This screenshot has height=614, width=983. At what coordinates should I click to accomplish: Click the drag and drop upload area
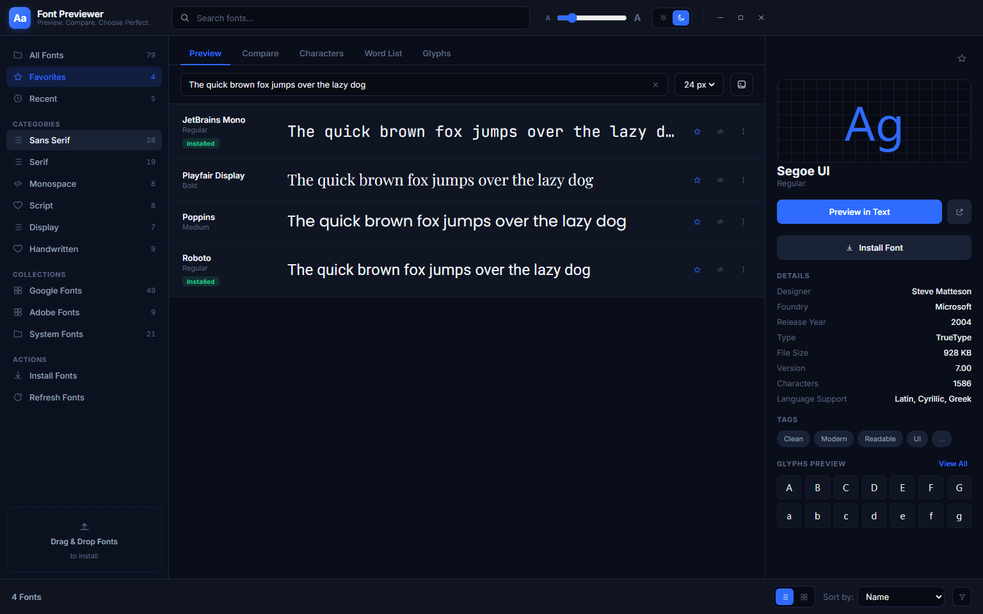tap(84, 540)
